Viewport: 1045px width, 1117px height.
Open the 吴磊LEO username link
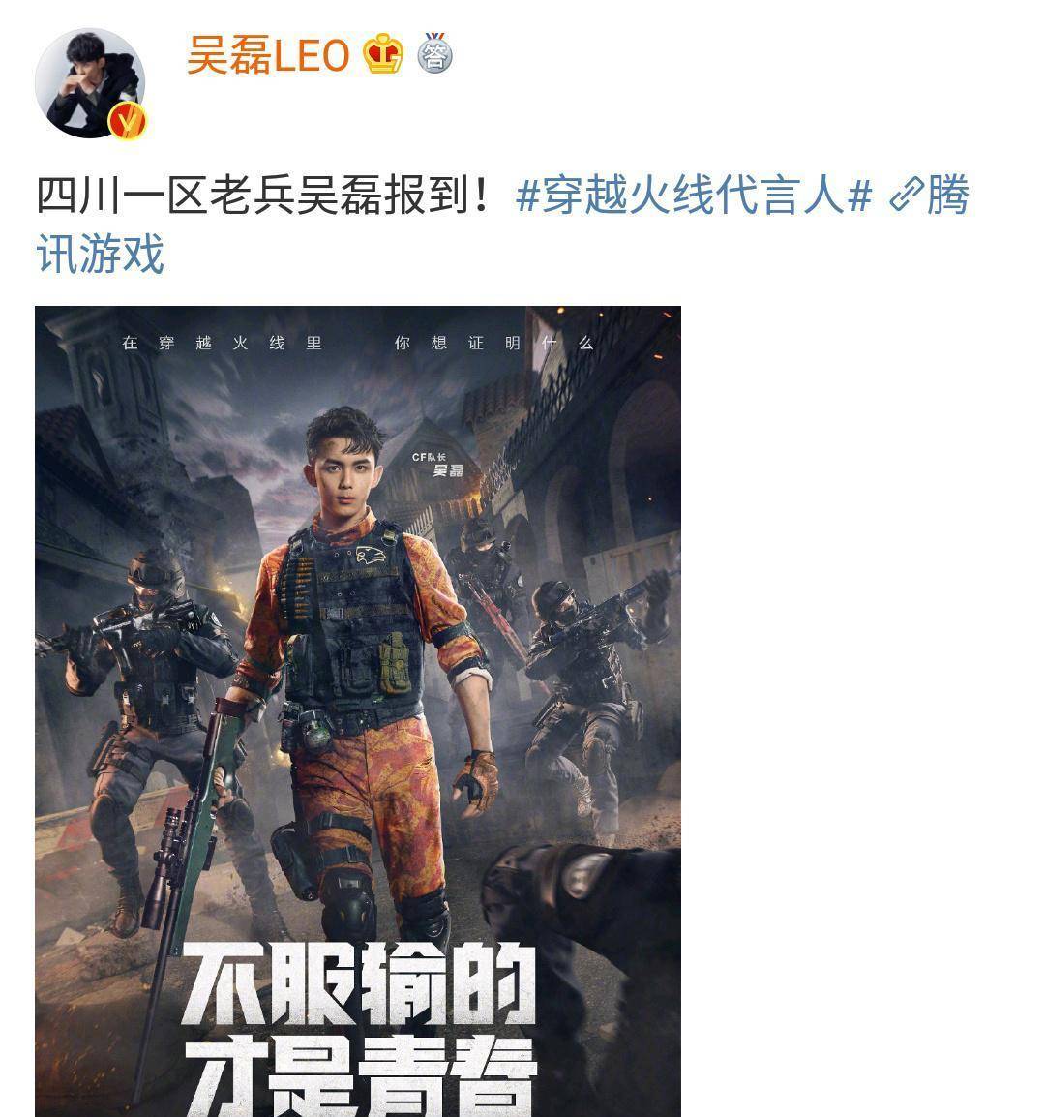pyautogui.click(x=268, y=55)
